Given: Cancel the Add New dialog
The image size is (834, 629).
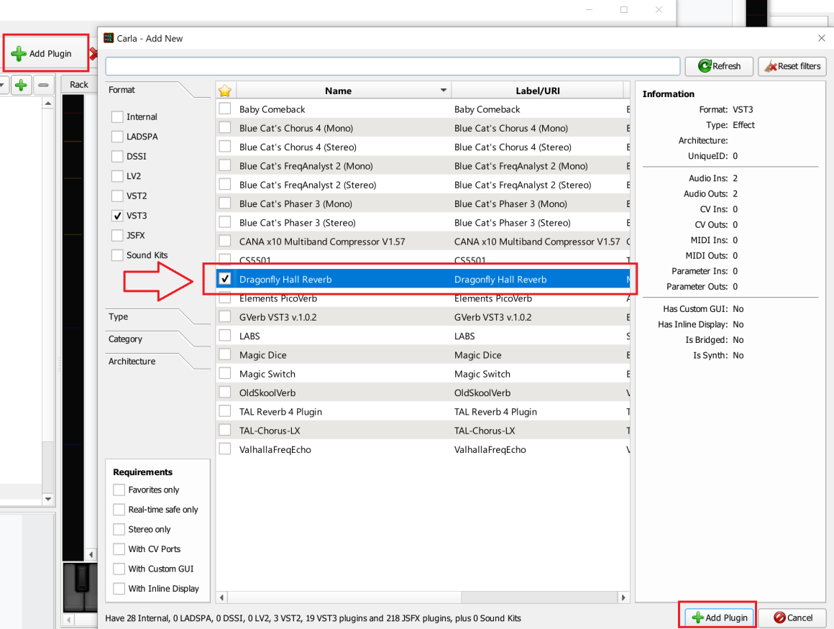Looking at the screenshot, I should (792, 617).
